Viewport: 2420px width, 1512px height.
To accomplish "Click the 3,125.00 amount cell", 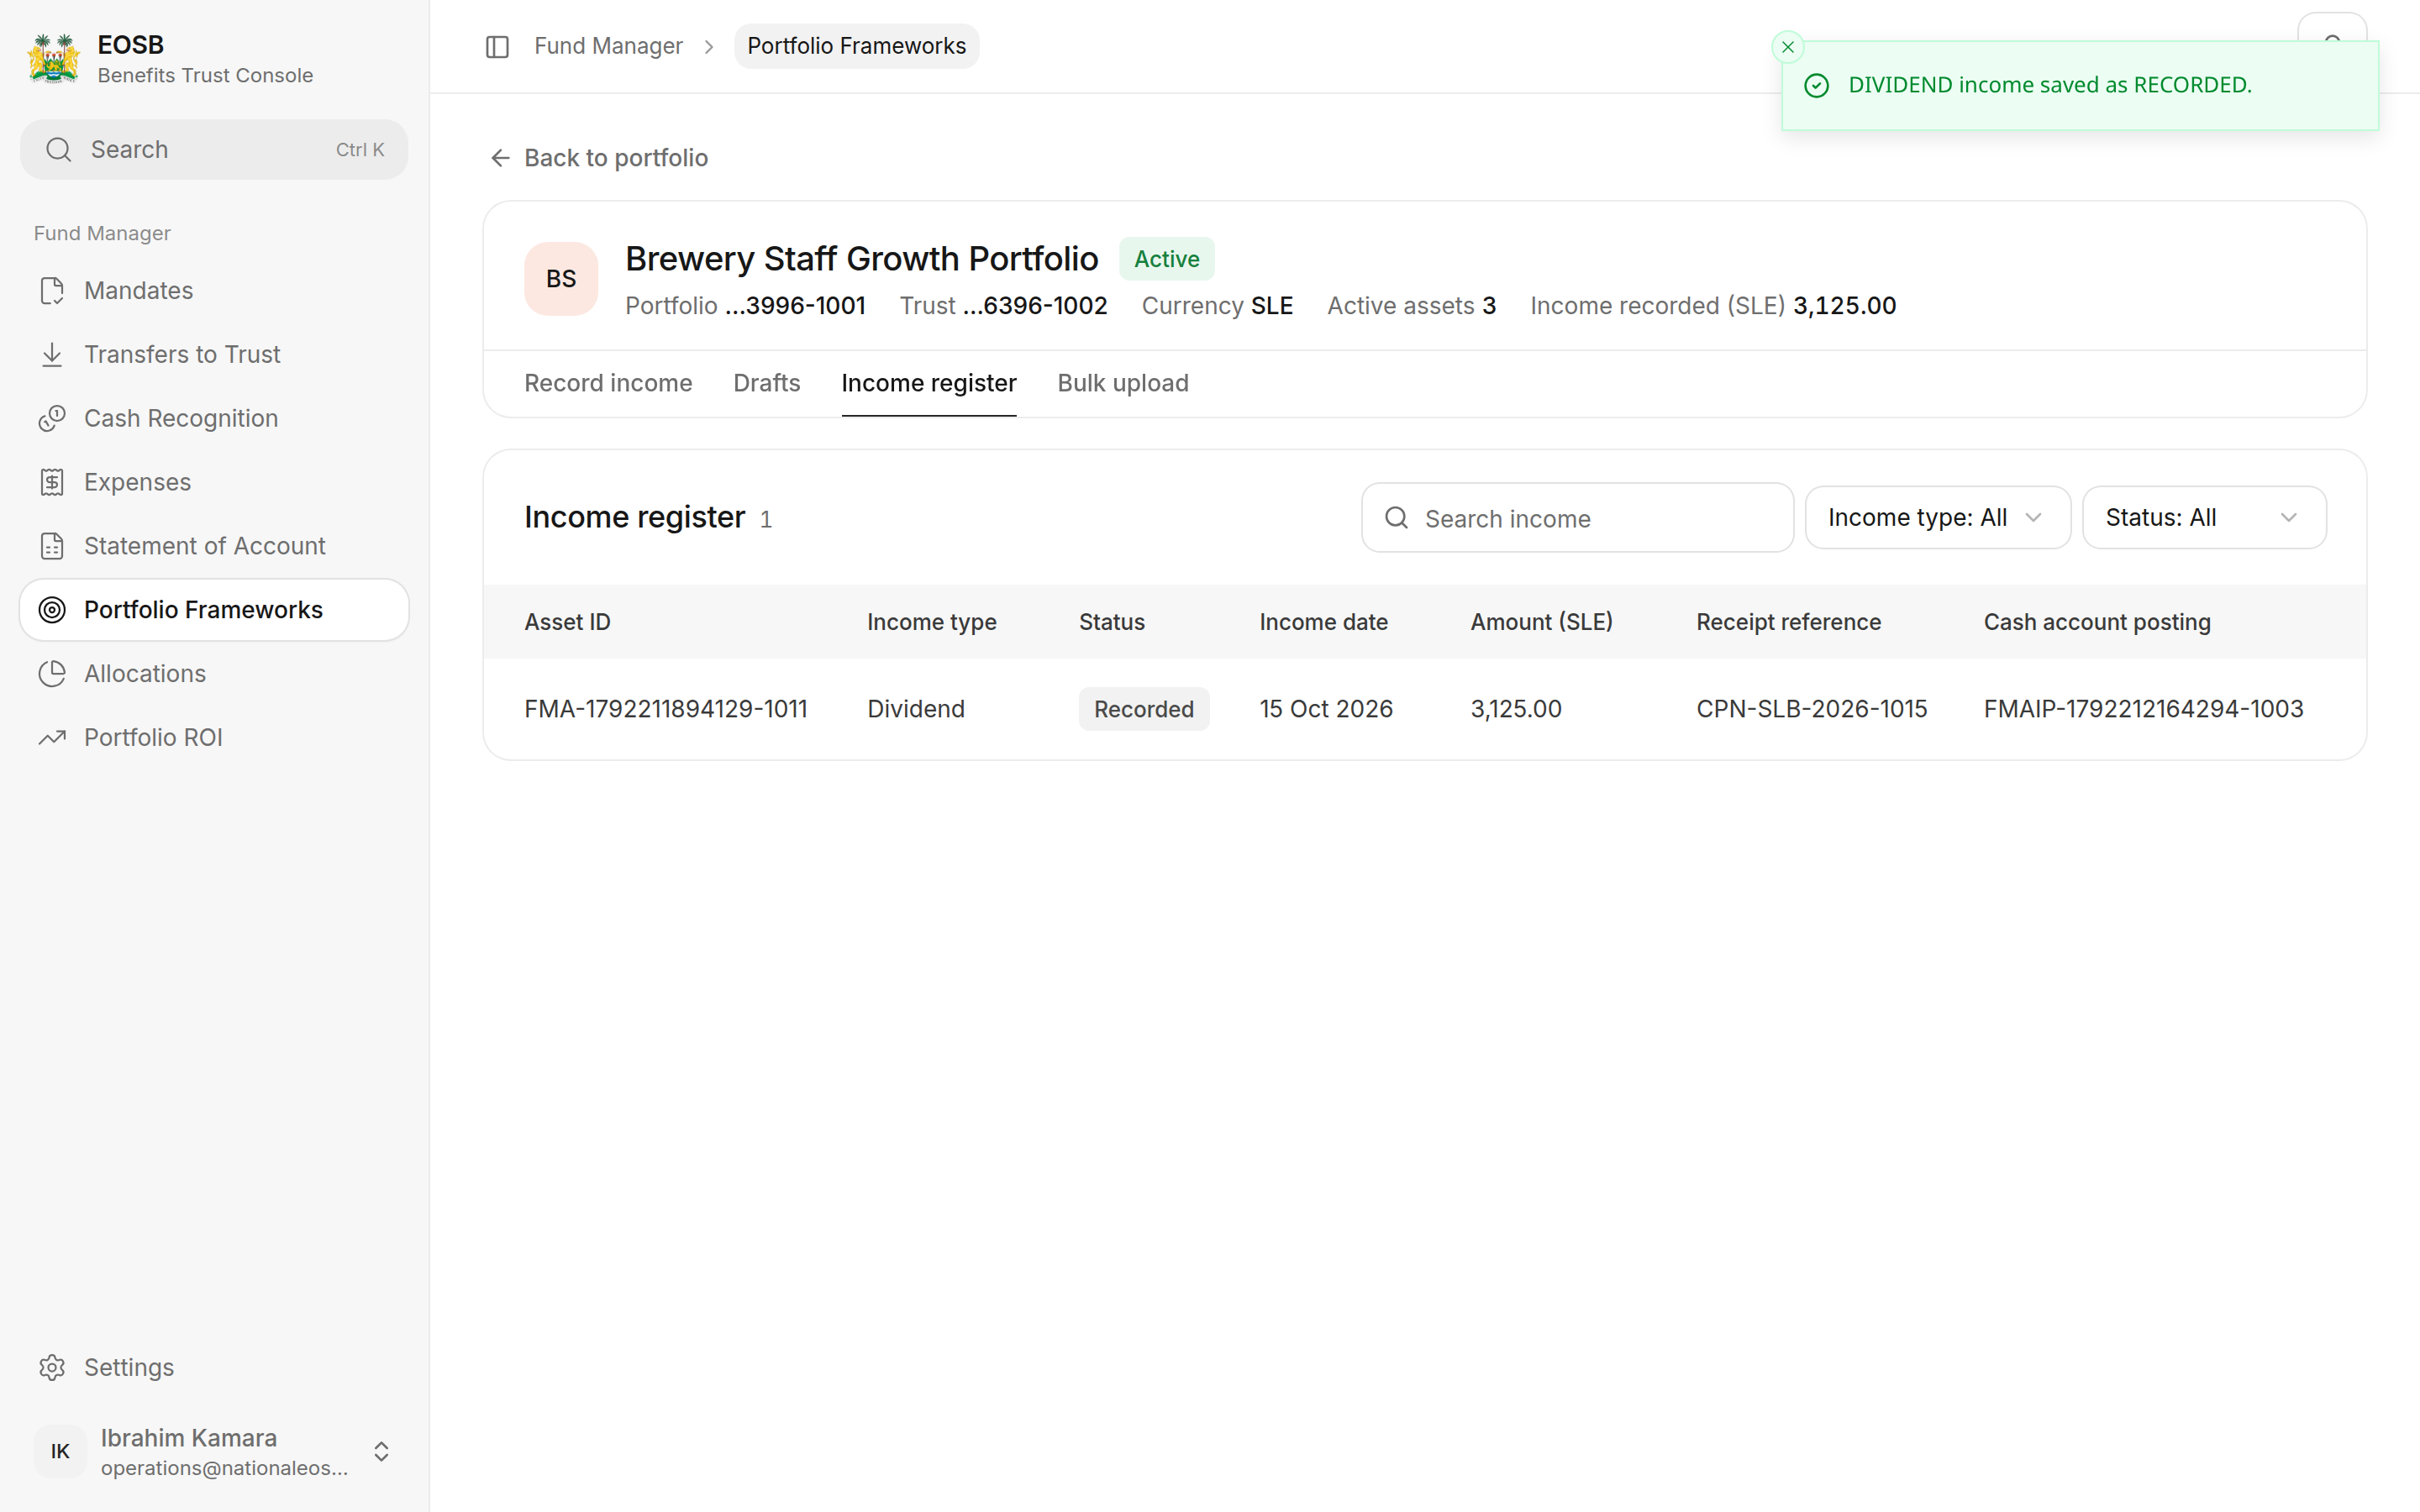I will point(1516,709).
